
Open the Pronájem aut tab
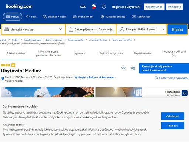tap(83, 17)
